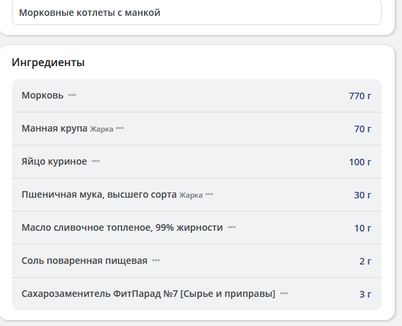This screenshot has width=402, height=326.
Task: Open the options dots next to Манная крупа
Action: pos(120,128)
